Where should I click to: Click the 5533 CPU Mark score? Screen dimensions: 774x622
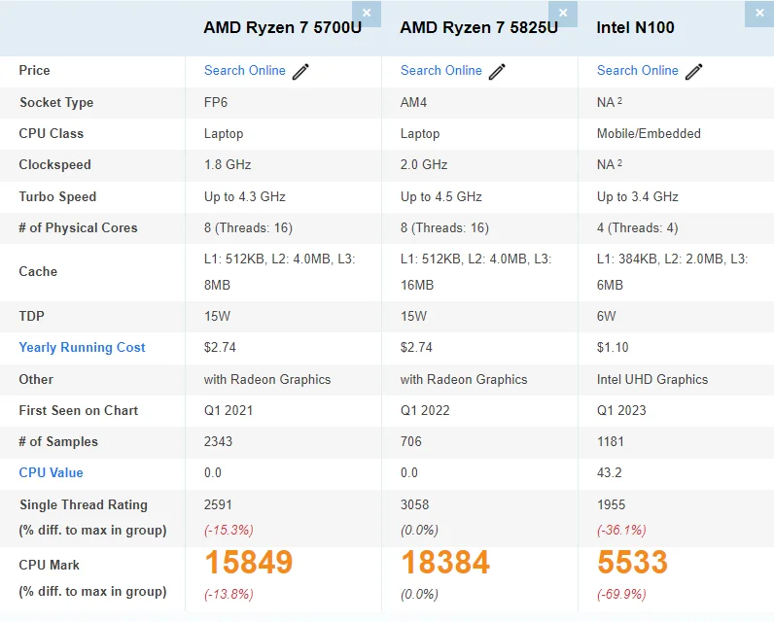coord(632,563)
